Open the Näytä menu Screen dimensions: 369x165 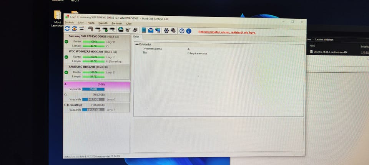[x=91, y=23]
